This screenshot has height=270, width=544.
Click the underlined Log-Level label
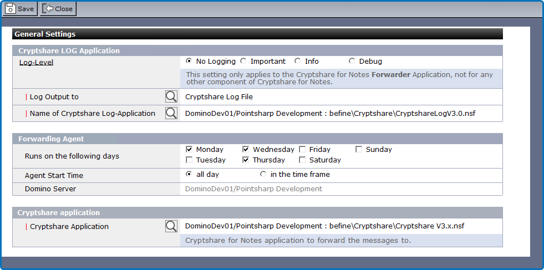pyautogui.click(x=36, y=62)
